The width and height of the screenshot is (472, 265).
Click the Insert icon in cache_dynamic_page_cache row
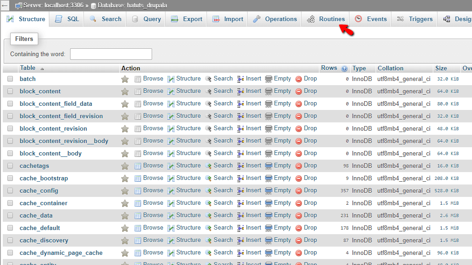coord(241,253)
